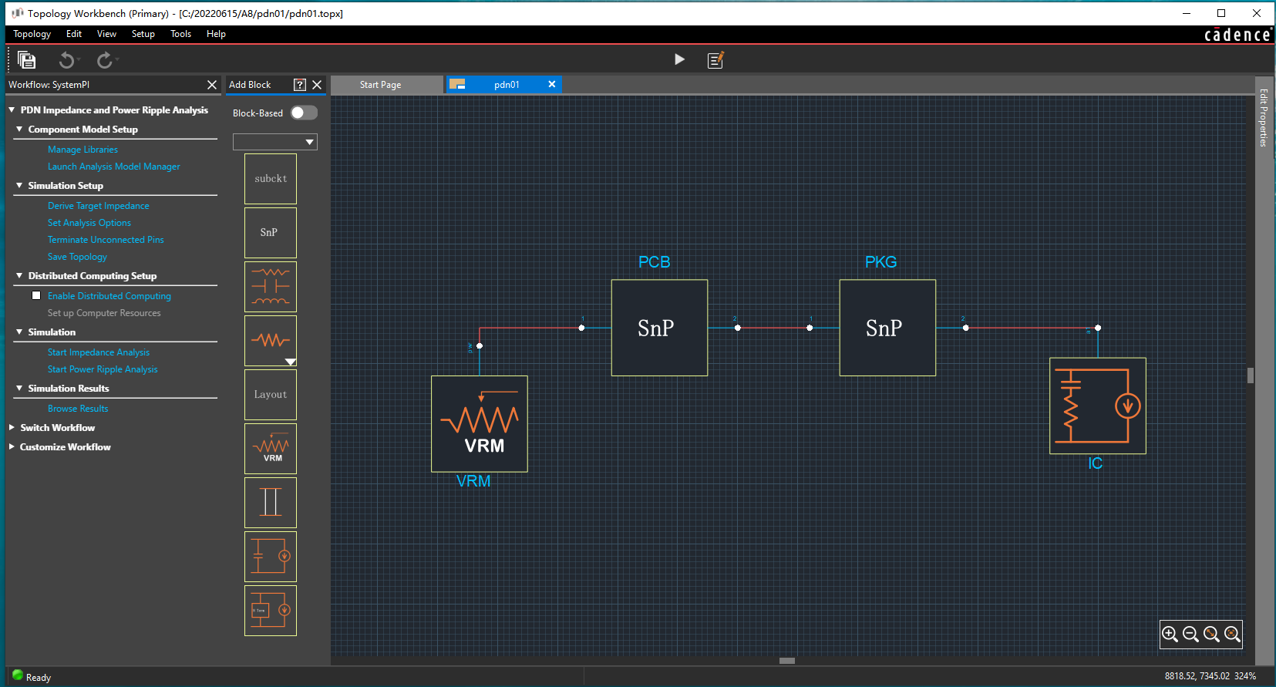Click the zoom to region icon
Viewport: 1276px width, 687px height.
pos(1211,635)
